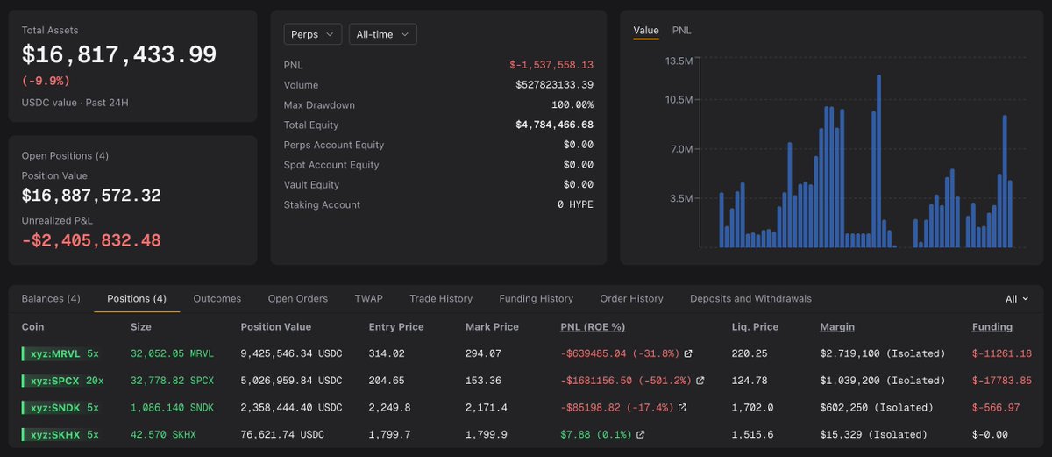Open Deposits and Withdrawals tab
1052x457 pixels.
tap(750, 299)
